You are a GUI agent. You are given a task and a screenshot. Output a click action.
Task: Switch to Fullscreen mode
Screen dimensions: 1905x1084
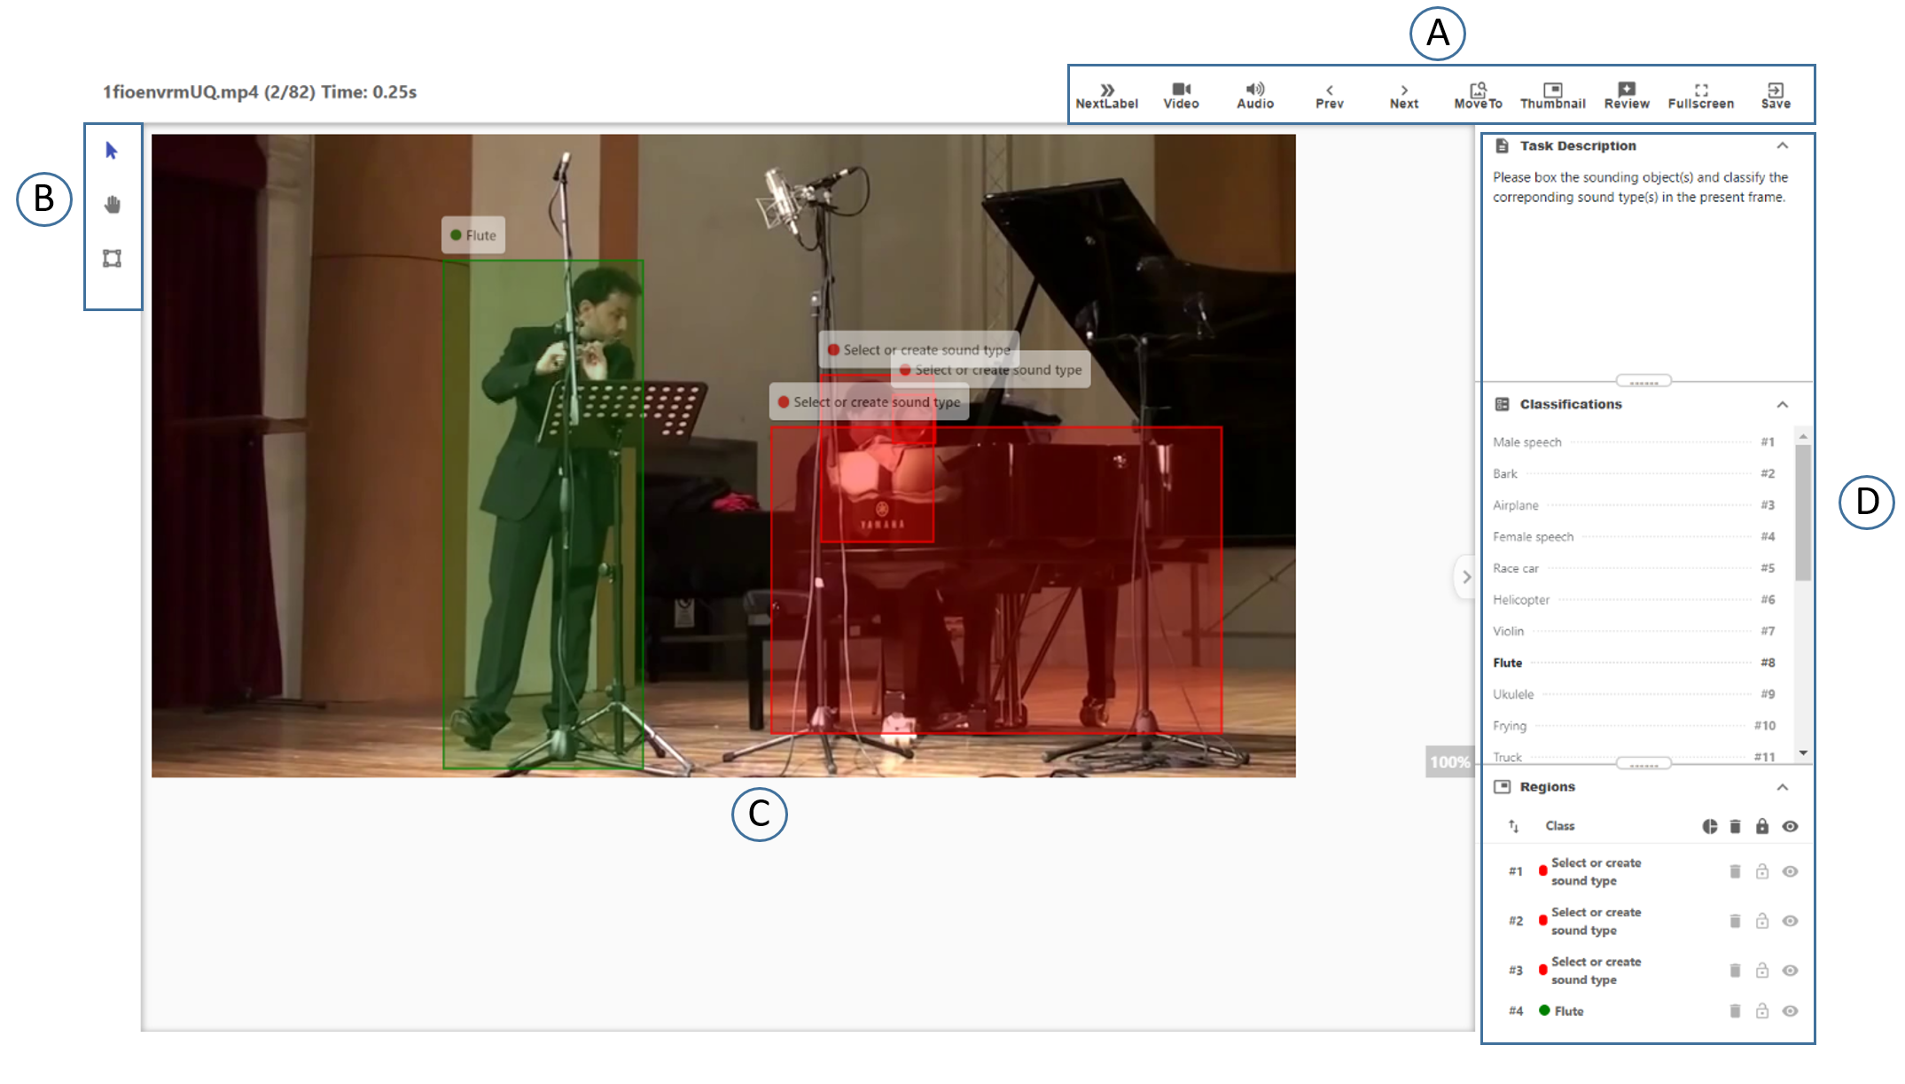[1701, 96]
